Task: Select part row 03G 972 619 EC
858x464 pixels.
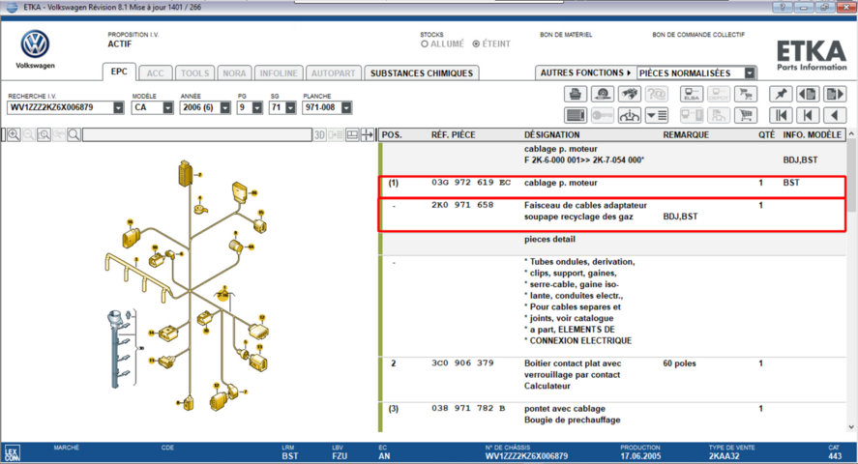Action: click(x=611, y=187)
